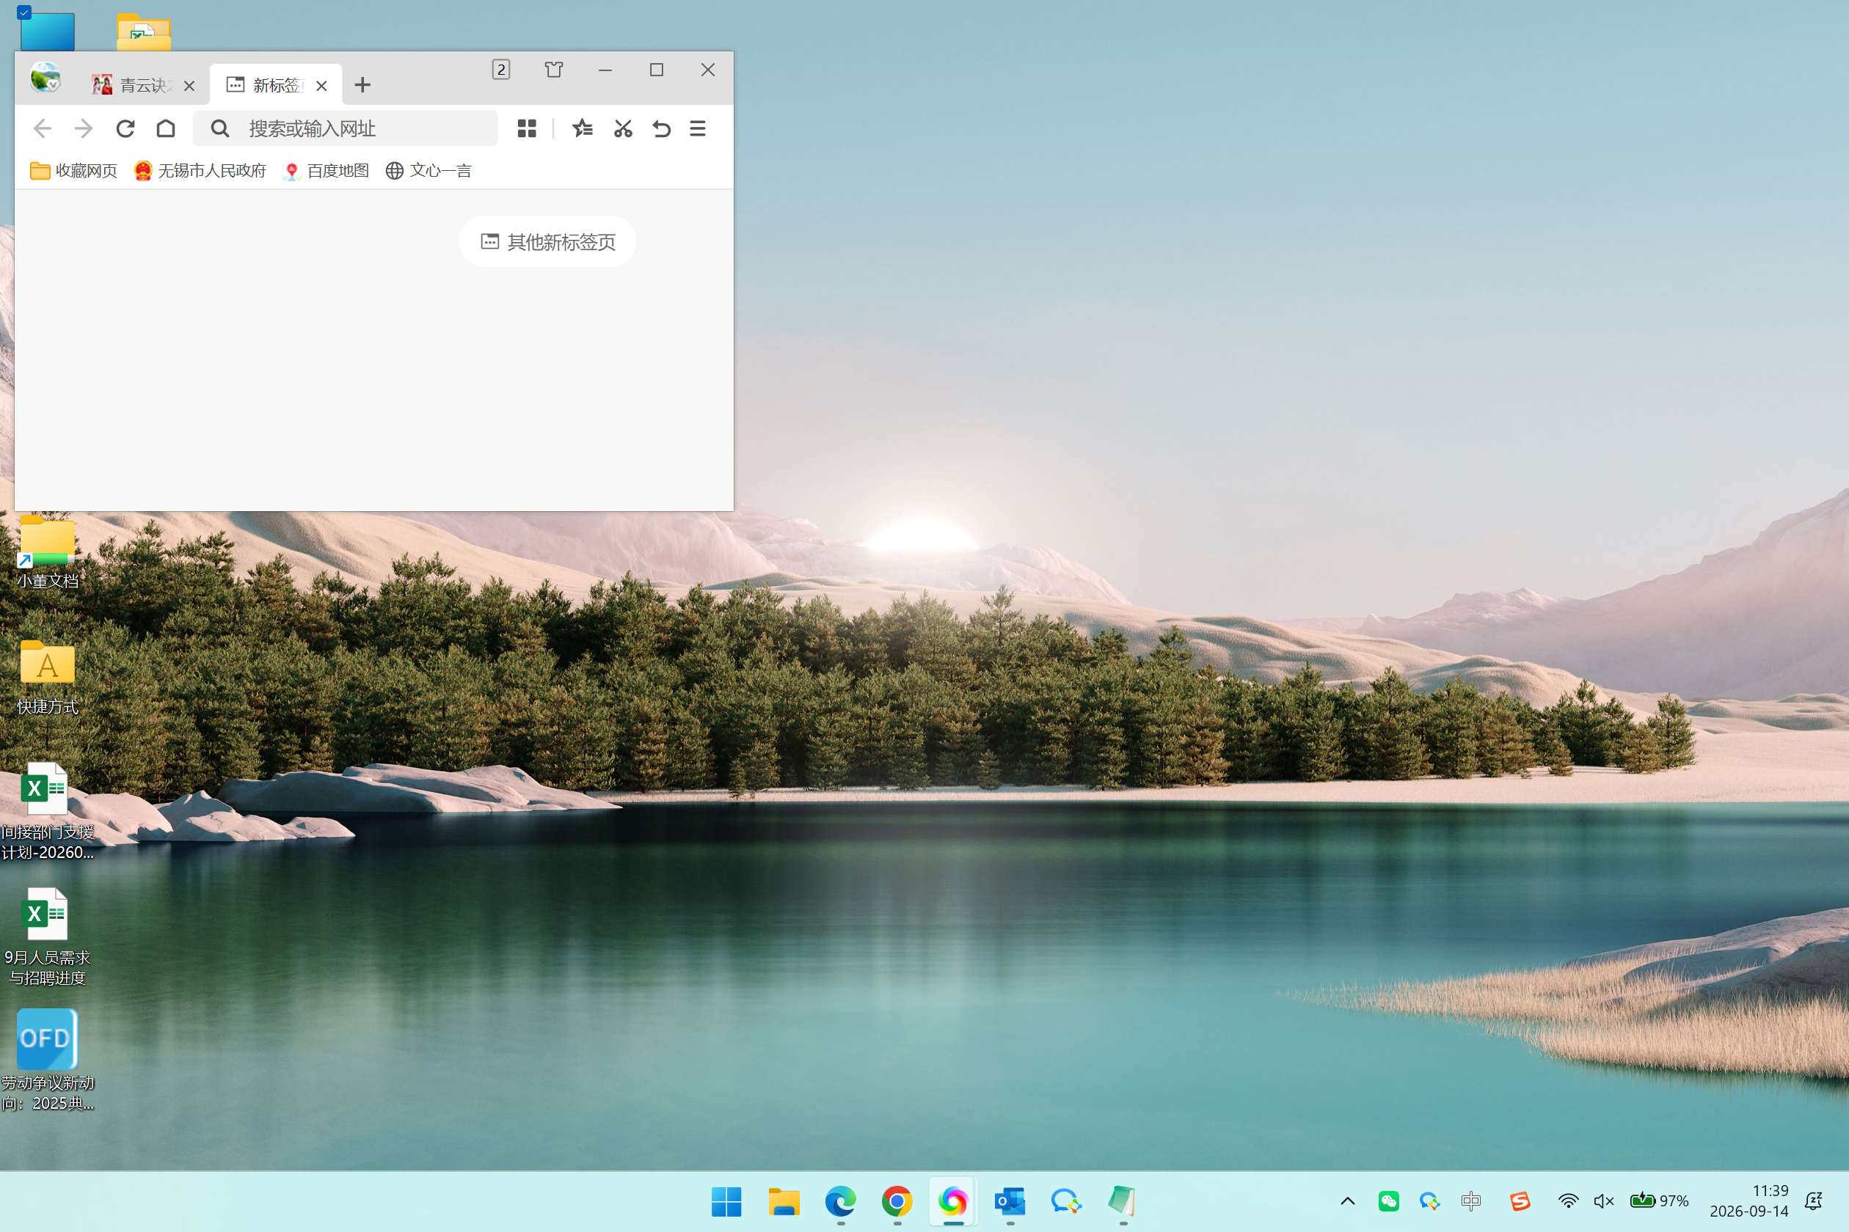Screen dimensions: 1849x1232
Task: Open the 无锡市人民政府 bookmark
Action: point(200,170)
